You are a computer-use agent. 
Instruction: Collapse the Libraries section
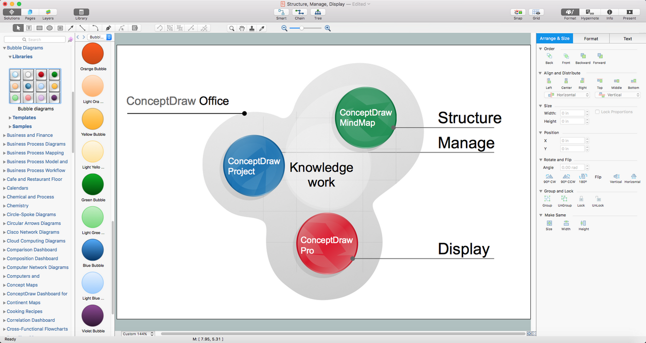10,57
